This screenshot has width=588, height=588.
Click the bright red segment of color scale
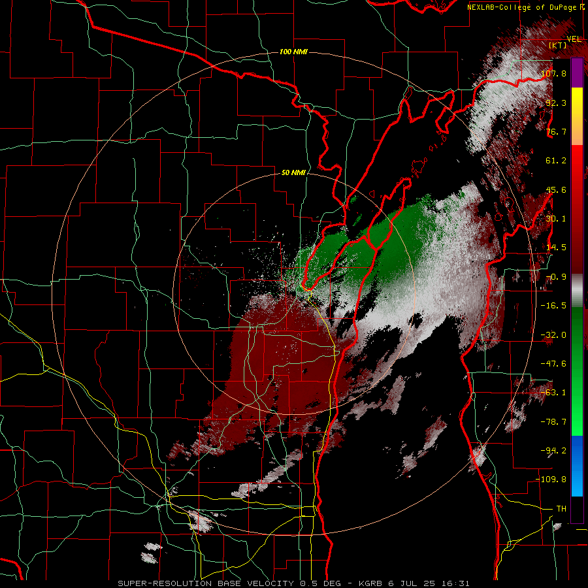click(577, 210)
